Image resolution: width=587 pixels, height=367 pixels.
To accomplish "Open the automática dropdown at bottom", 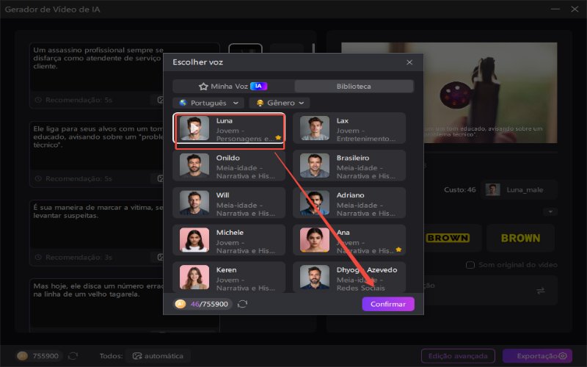I will 158,356.
